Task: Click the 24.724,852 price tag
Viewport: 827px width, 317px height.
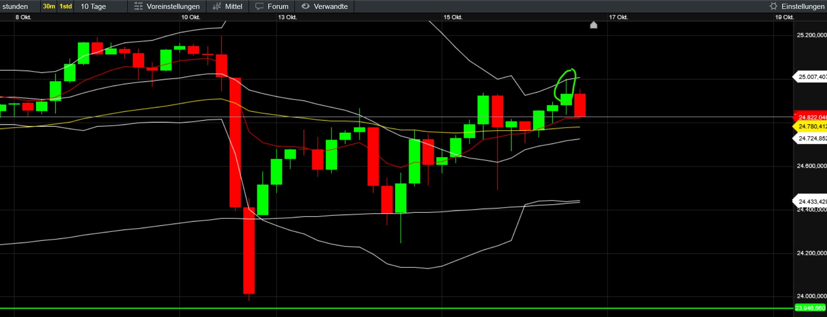Action: click(810, 138)
